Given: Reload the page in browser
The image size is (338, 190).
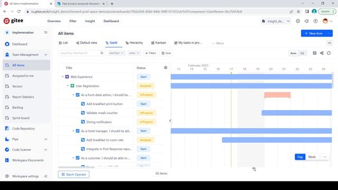Looking at the screenshot, I should pyautogui.click(x=19, y=12).
